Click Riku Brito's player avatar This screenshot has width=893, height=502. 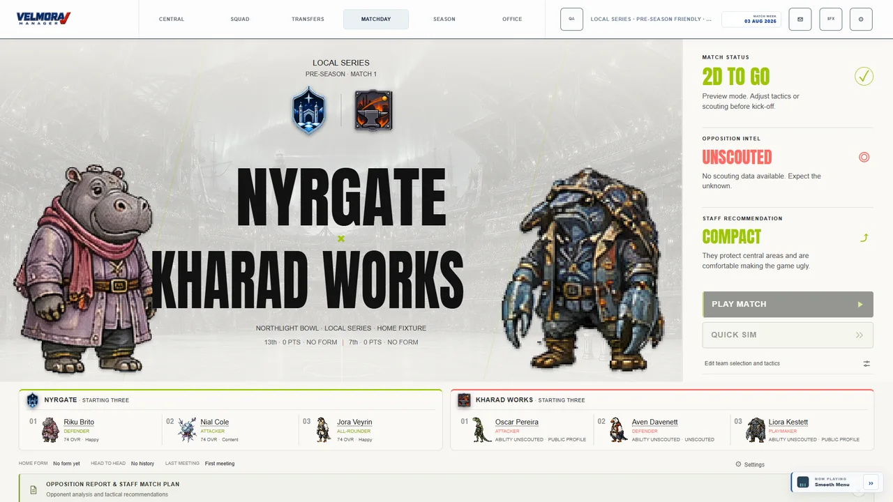[51, 429]
